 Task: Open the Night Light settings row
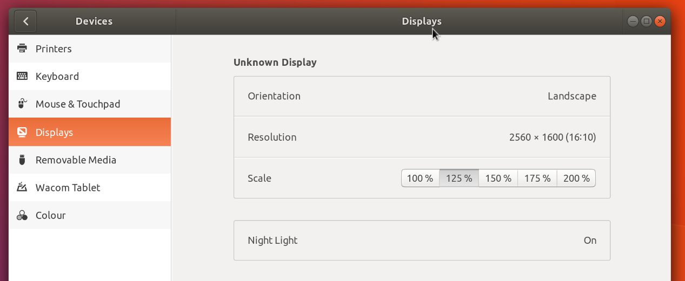pyautogui.click(x=422, y=241)
